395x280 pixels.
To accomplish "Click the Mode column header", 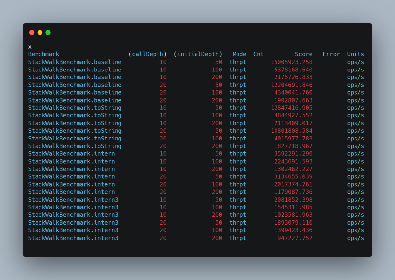I will pyautogui.click(x=239, y=54).
